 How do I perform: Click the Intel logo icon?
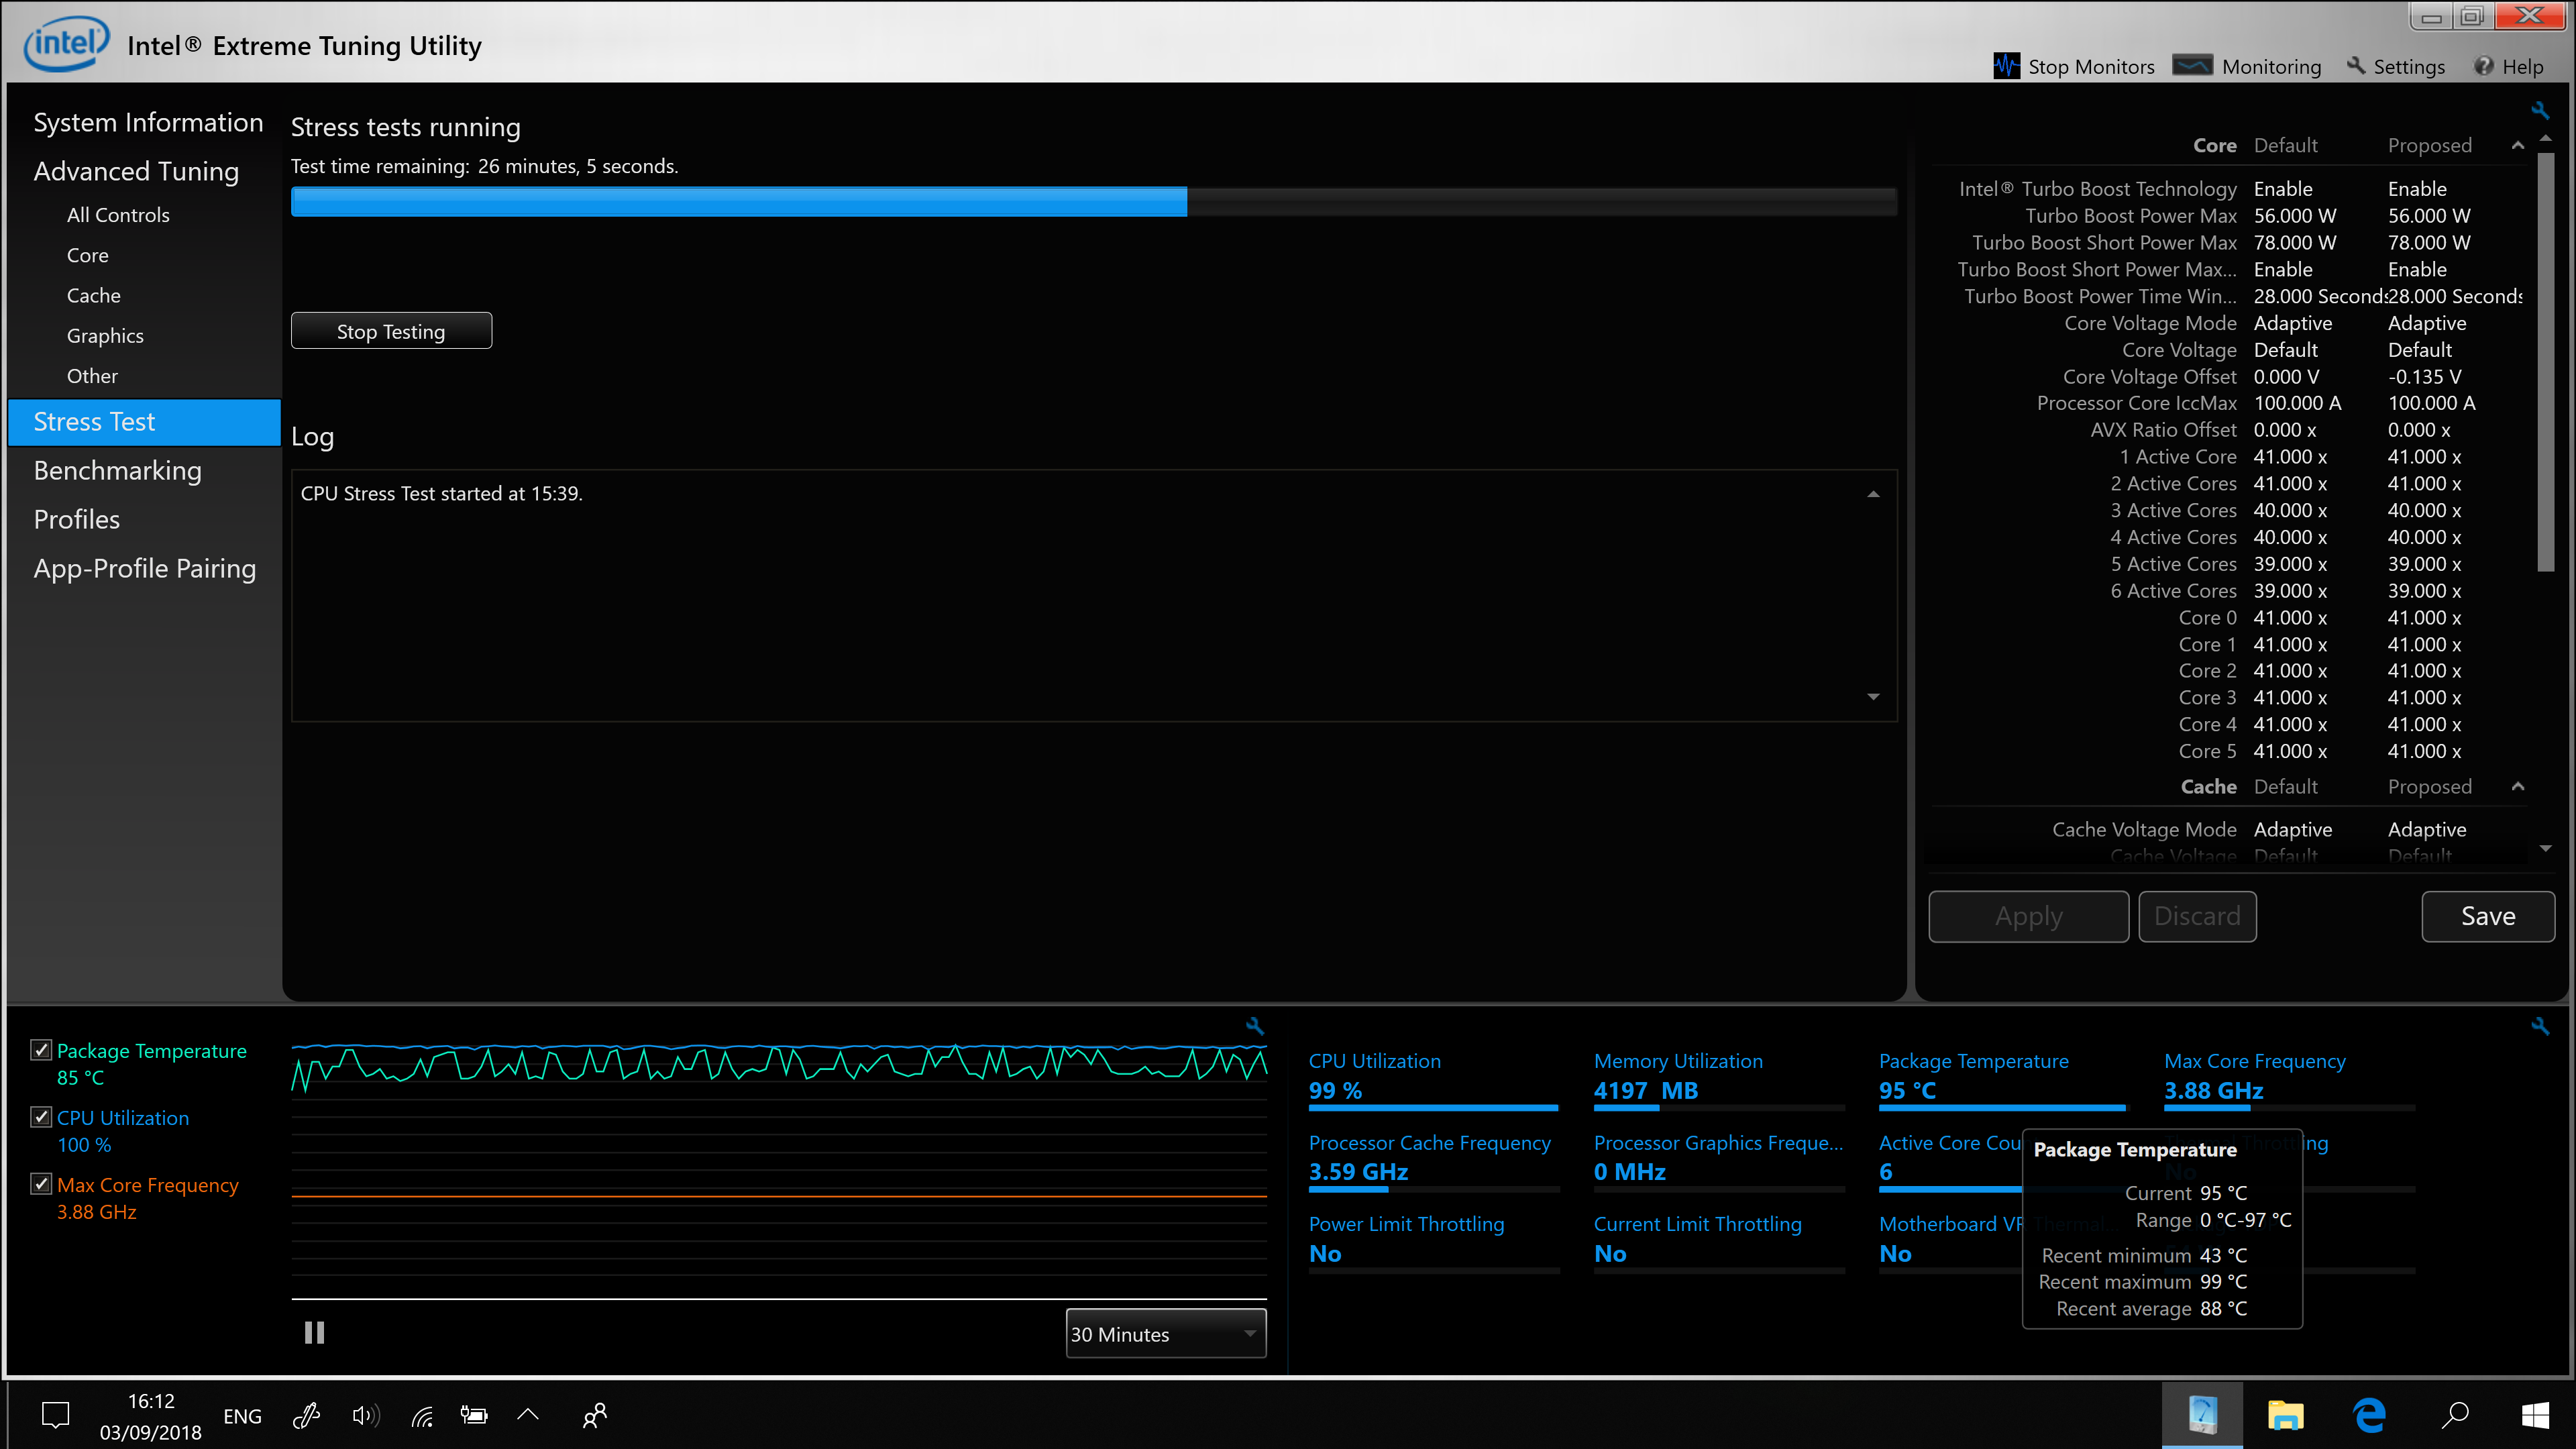(66, 45)
